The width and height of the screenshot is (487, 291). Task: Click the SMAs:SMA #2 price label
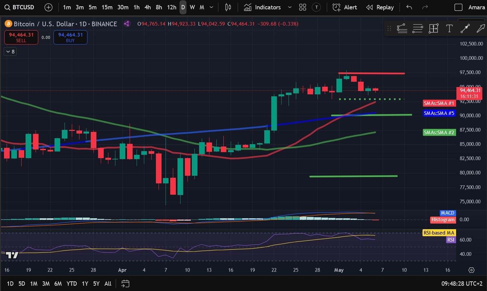(x=439, y=133)
